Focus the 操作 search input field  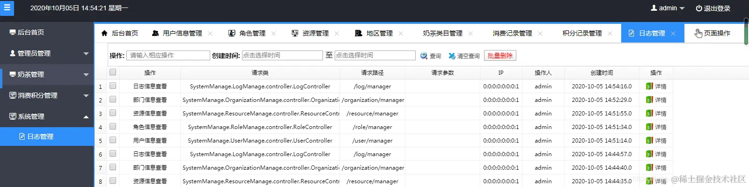(168, 55)
